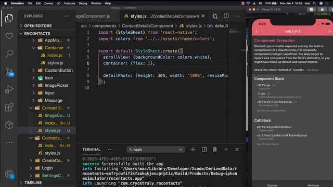
Task: Open inde... file marked 9+, M
Action: 50,145
